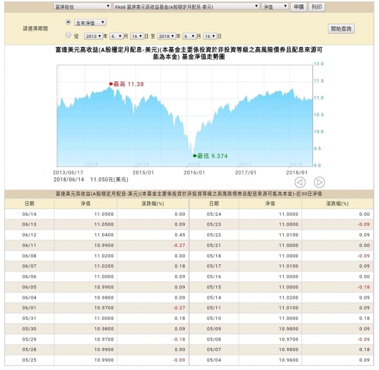The width and height of the screenshot is (379, 370).
Task: Click the 申購 subscribe button
Action: (298, 7)
